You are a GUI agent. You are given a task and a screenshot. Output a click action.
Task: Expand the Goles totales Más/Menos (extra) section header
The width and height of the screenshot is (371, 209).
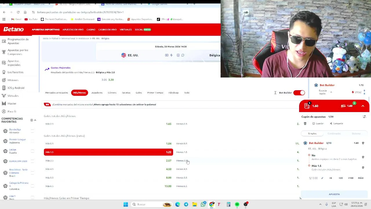[64, 136]
